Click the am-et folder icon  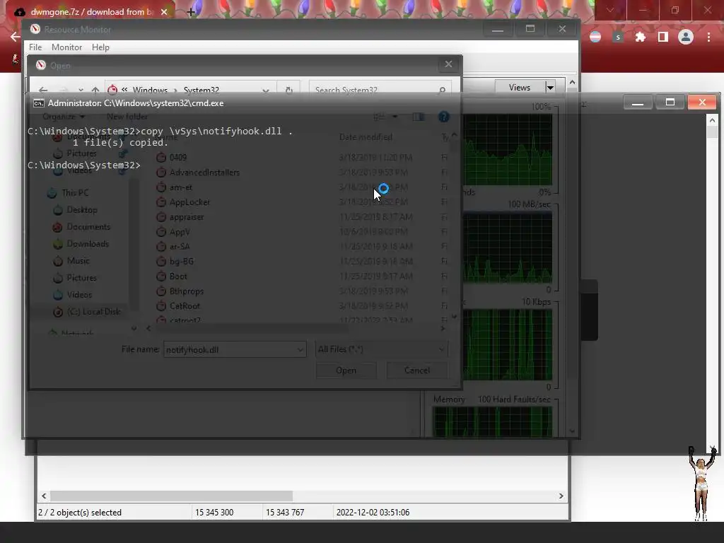coord(161,187)
